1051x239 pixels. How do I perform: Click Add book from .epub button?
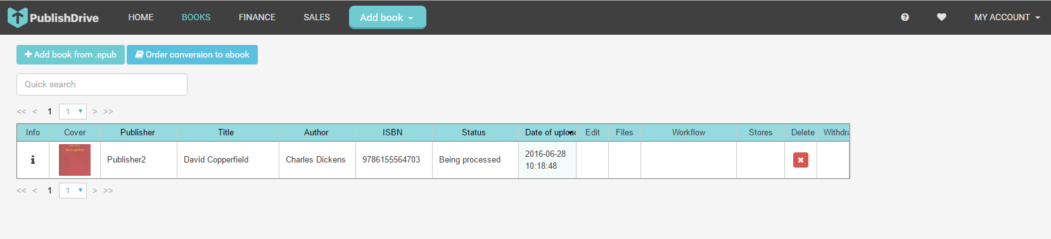point(70,54)
